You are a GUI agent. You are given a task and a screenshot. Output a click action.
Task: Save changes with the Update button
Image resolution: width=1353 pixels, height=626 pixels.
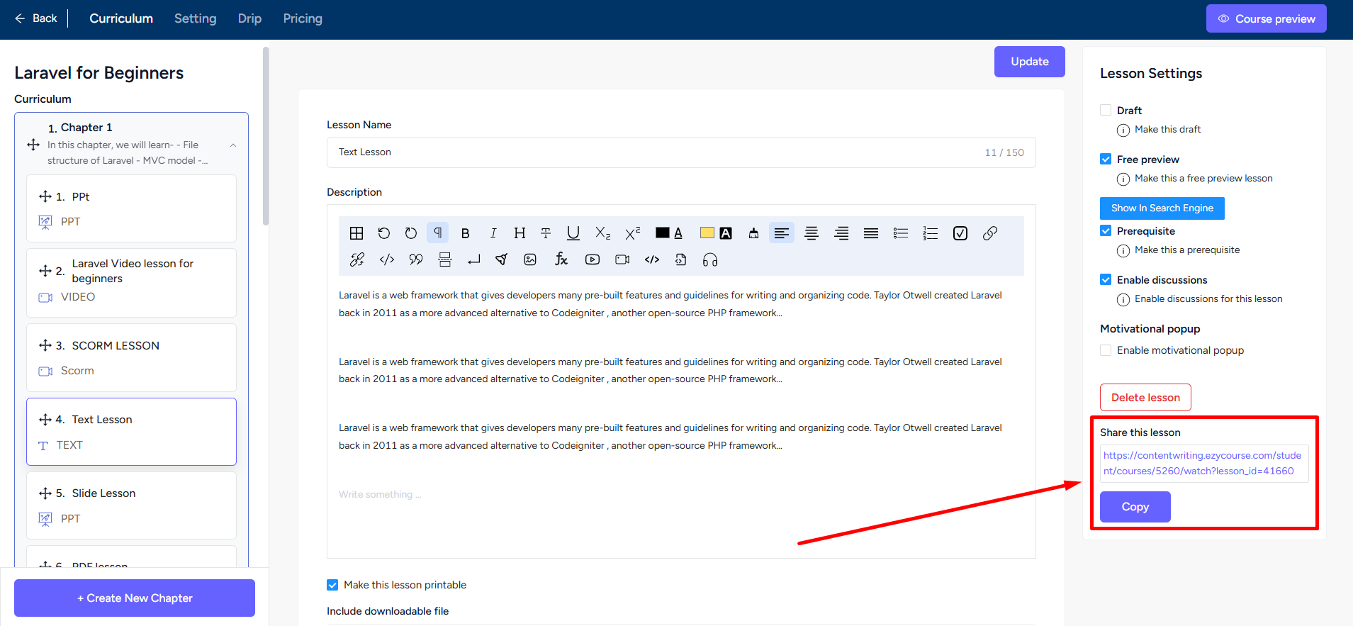pyautogui.click(x=1030, y=62)
